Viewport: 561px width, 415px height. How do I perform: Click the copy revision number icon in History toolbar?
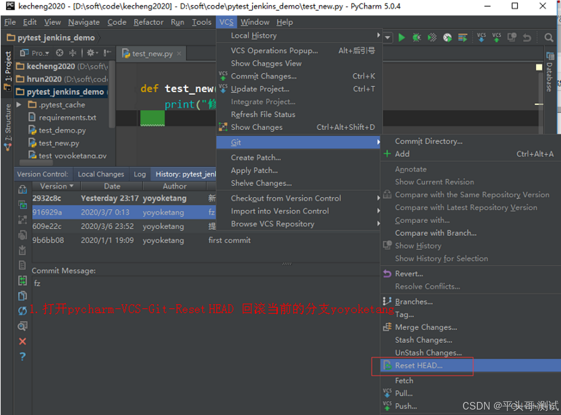click(x=22, y=296)
